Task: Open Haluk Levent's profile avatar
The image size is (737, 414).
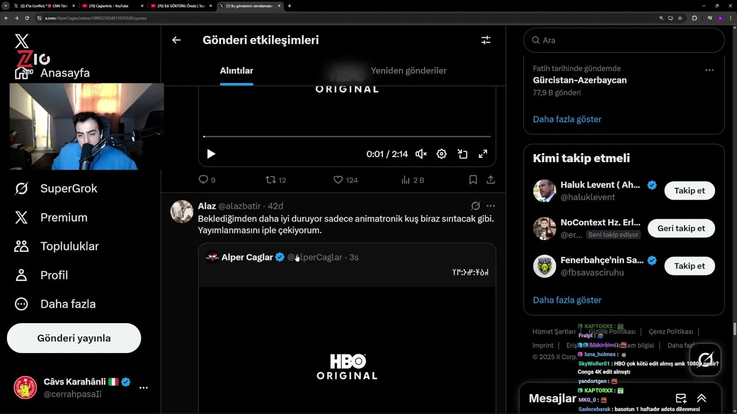Action: coord(544,191)
